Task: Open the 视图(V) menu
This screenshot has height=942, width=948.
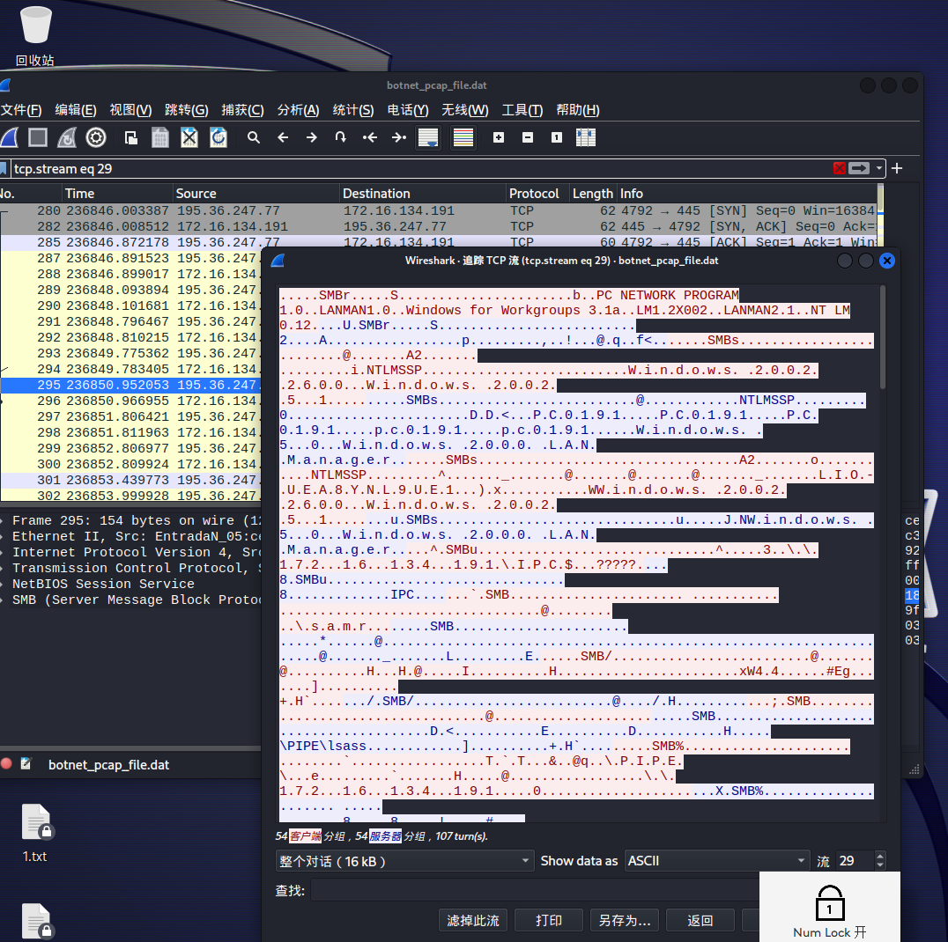Action: pos(130,110)
